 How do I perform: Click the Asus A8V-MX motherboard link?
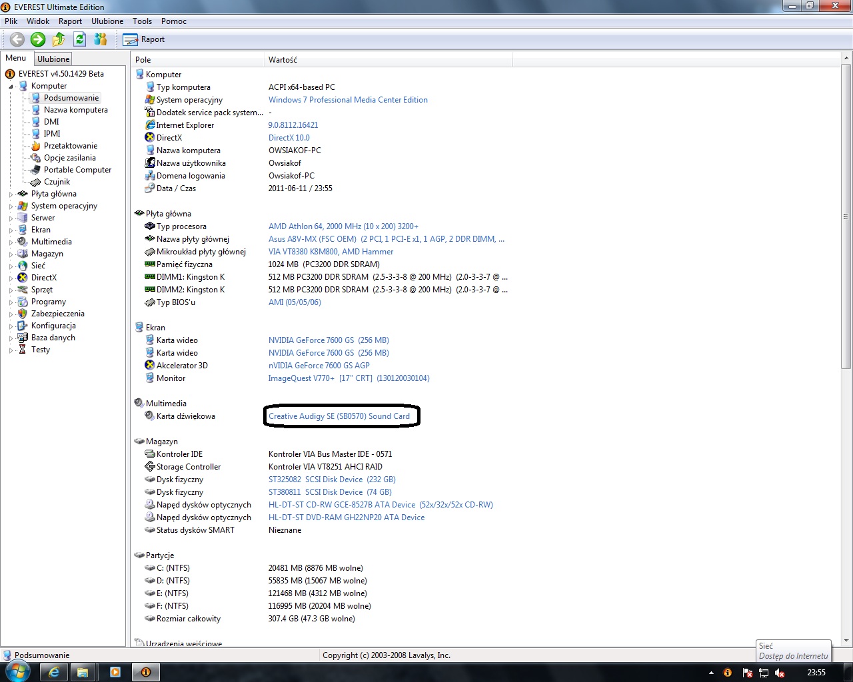(387, 239)
